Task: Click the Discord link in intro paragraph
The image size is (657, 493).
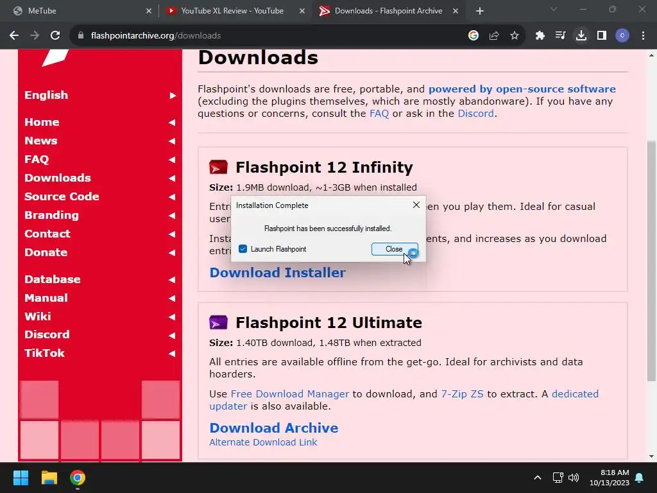Action: coord(475,114)
